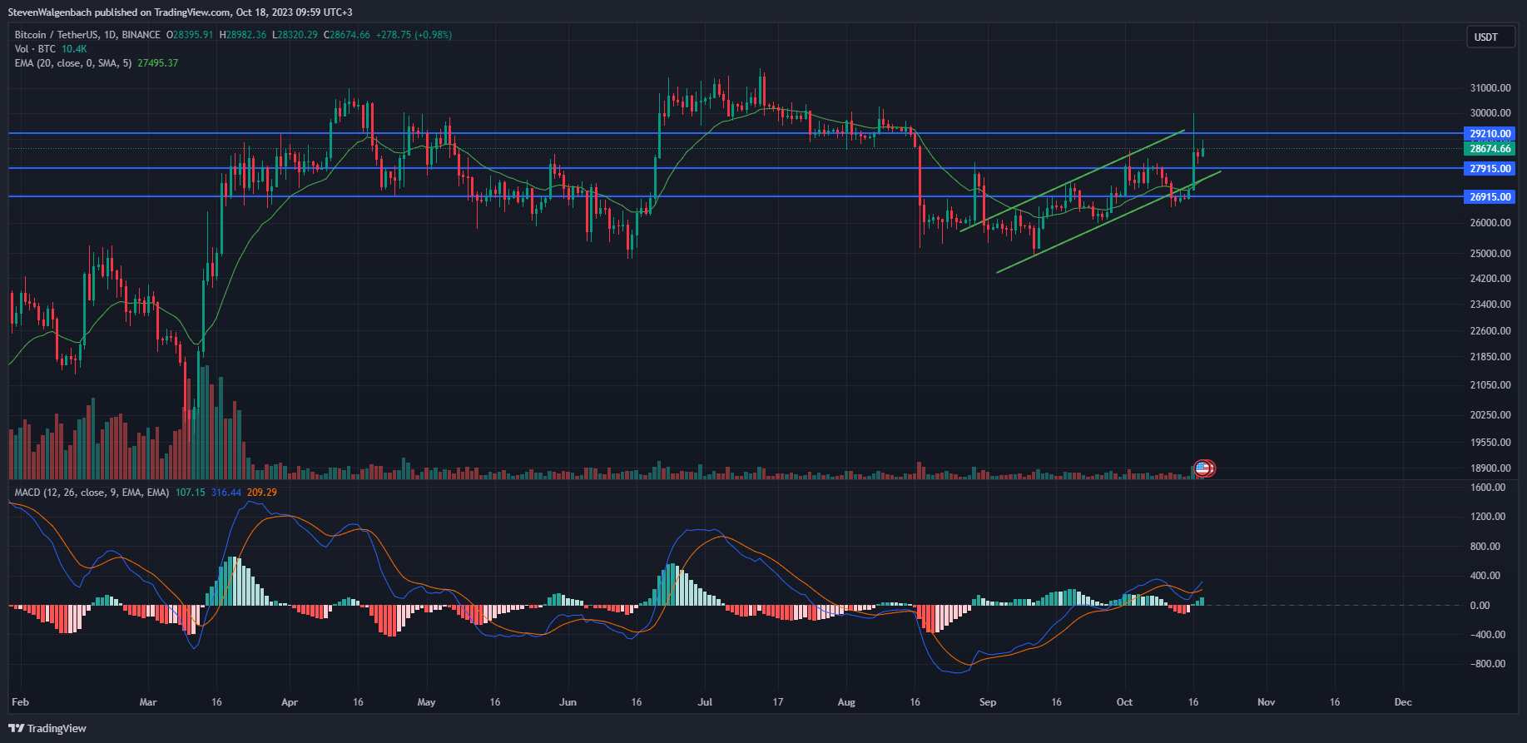Click 31000.00 on the price scale

[x=1490, y=88]
